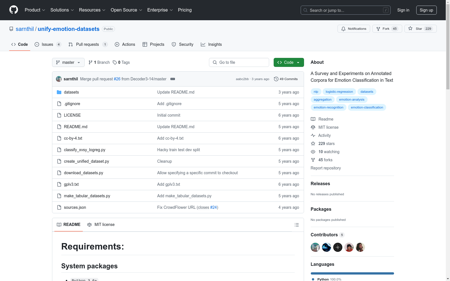Open the Enterprise dropdown menu

pos(160,10)
